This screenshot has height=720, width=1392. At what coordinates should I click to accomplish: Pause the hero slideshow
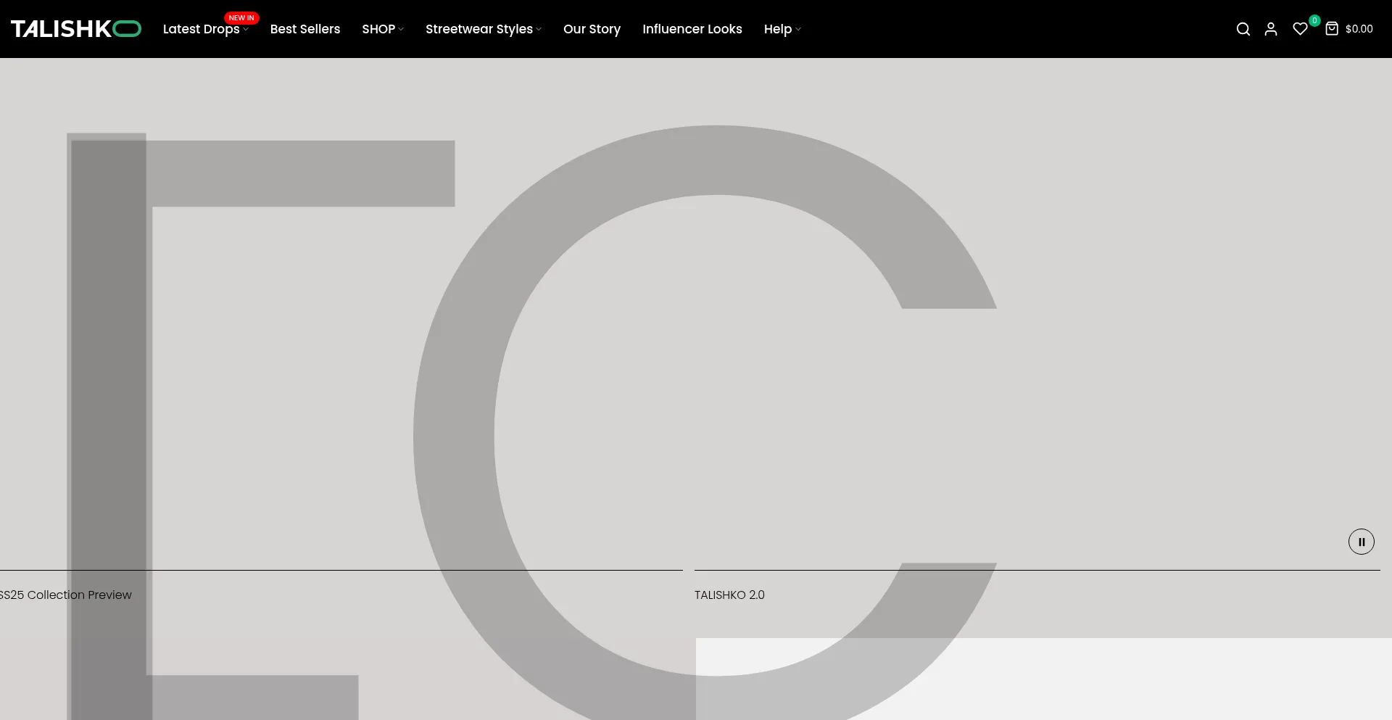click(1361, 542)
